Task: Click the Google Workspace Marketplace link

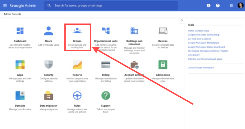Action: click(203, 43)
